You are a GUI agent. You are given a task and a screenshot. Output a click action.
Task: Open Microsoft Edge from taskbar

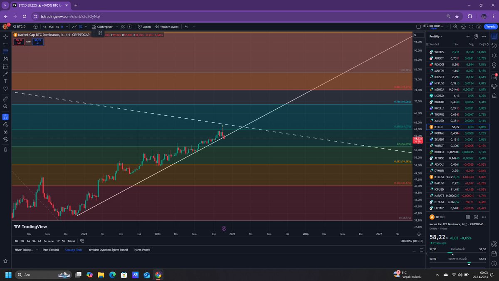(x=112, y=275)
